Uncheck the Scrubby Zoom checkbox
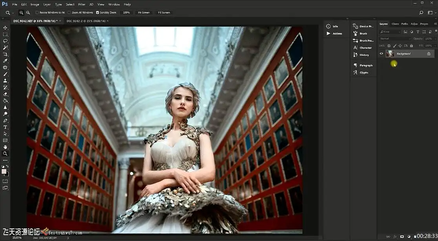The image size is (438, 241). click(x=98, y=13)
